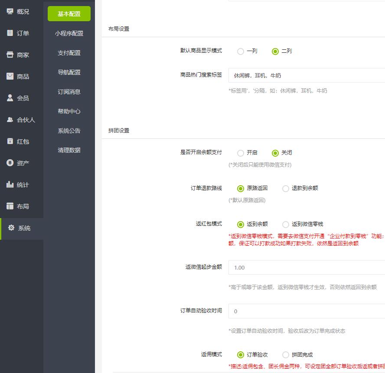Image resolution: width=385 pixels, height=373 pixels.
Task: Open the 系统公告 page
Action: tap(69, 131)
